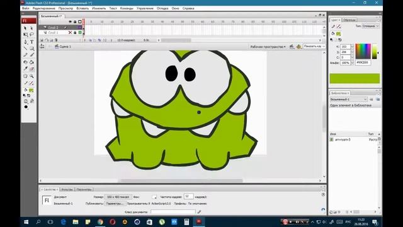Screen dimensions: 403x227
Task: Toggle the library Type column sort arrow
Action: point(379,134)
